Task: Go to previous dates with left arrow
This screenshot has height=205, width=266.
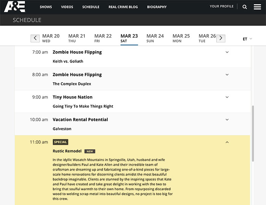Action: 35,38
